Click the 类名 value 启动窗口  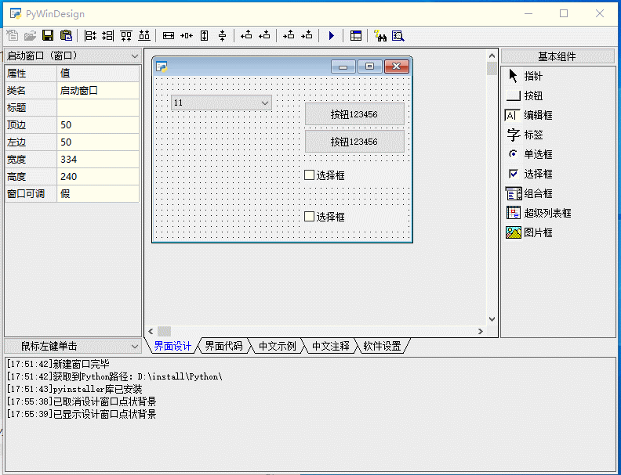click(x=98, y=91)
